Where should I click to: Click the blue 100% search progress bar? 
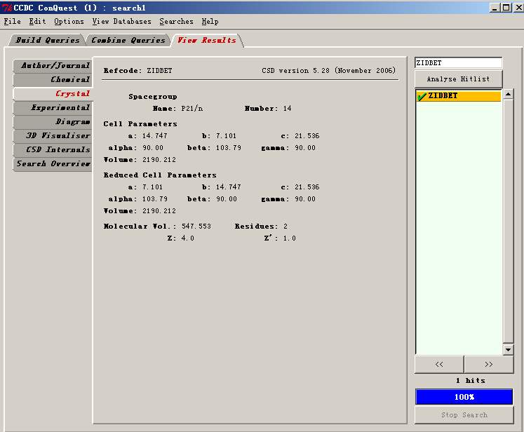tap(464, 397)
